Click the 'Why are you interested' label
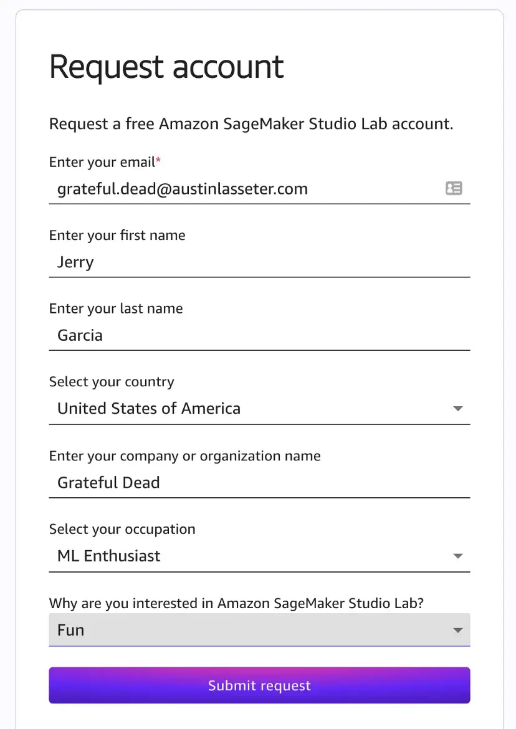Image resolution: width=516 pixels, height=729 pixels. tap(236, 603)
